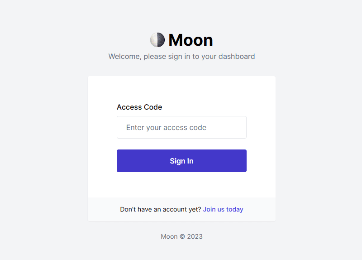Click the half-moon image beside the title
The image size is (362, 260).
coord(157,40)
